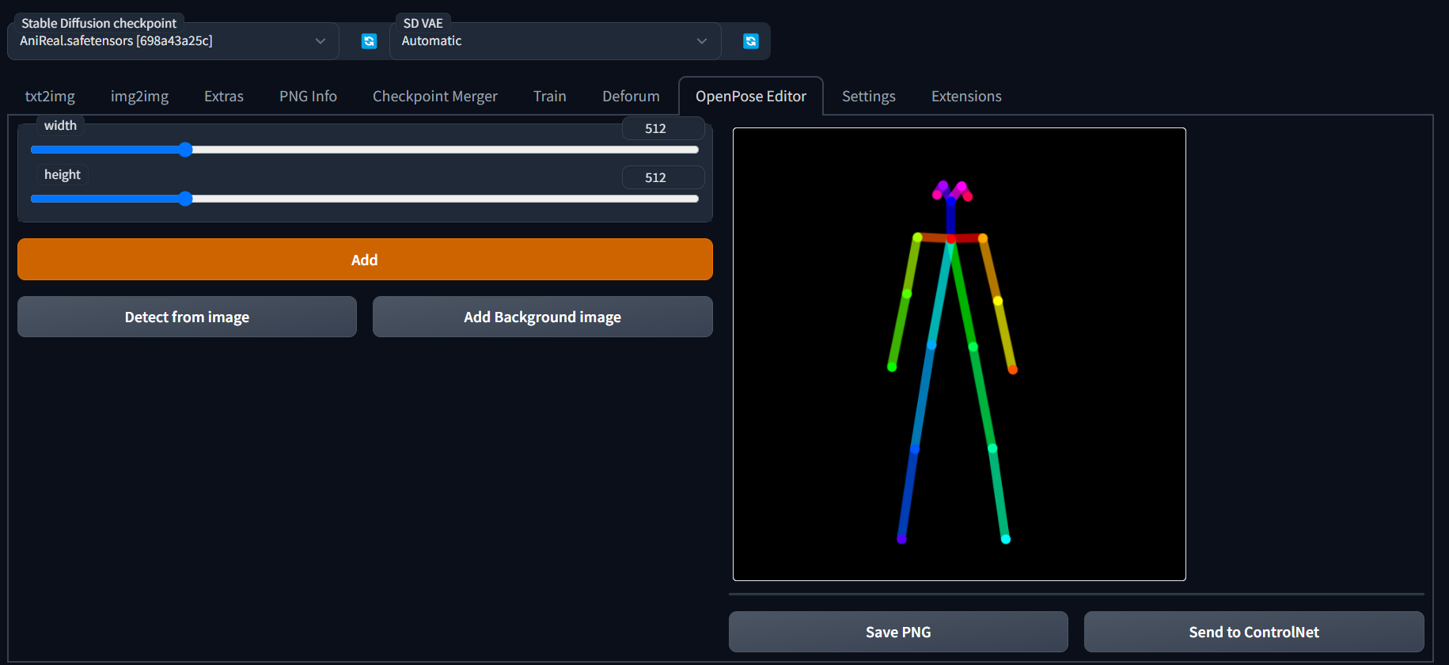Screen dimensions: 1449x665
Task: Open the PNG Info tab
Action: [x=308, y=96]
